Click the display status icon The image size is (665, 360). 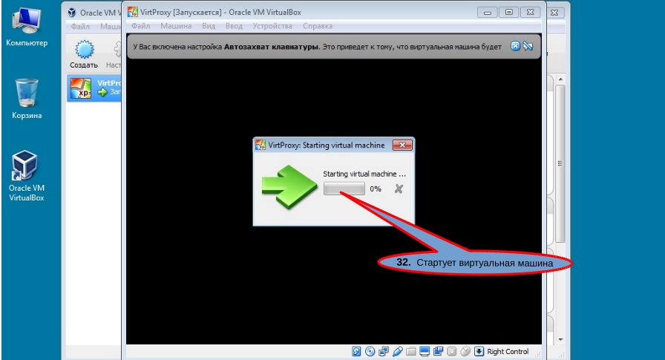click(x=424, y=351)
